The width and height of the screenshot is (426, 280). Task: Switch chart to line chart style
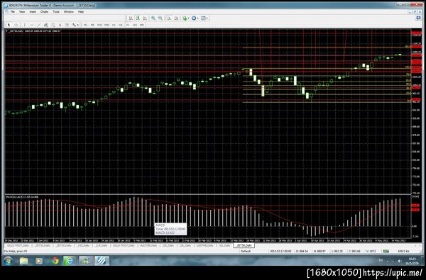point(145,18)
